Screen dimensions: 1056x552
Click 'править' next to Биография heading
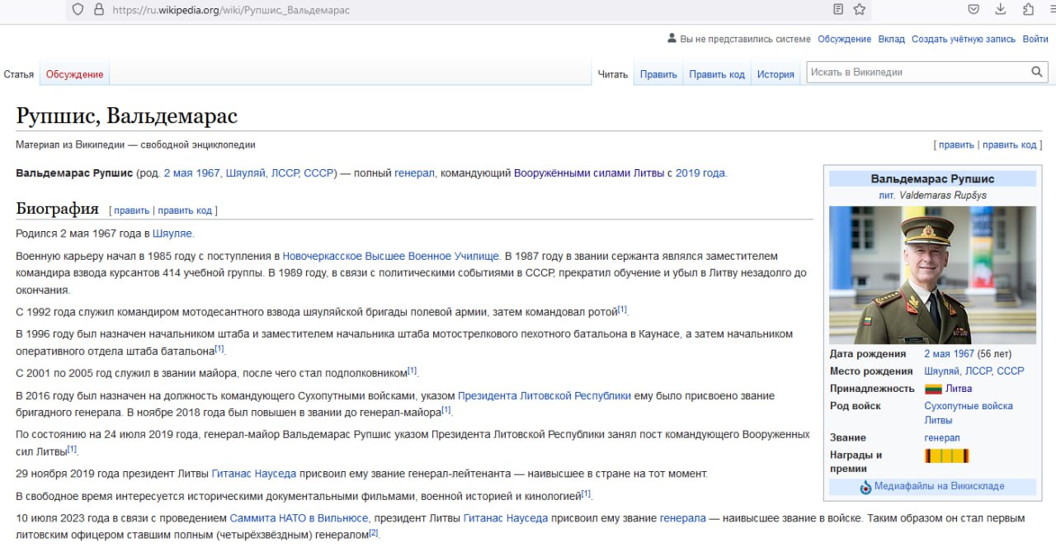(x=132, y=210)
